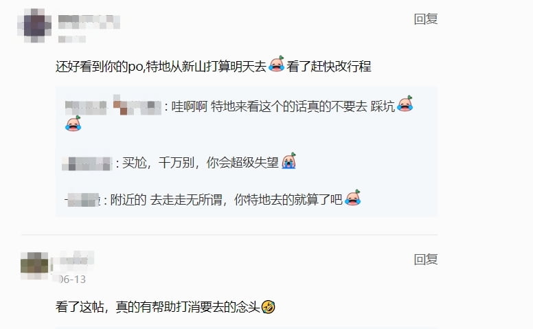Screen dimensions: 533x329
Task: Click the crying emoji after 明天去
Action: (276, 64)
